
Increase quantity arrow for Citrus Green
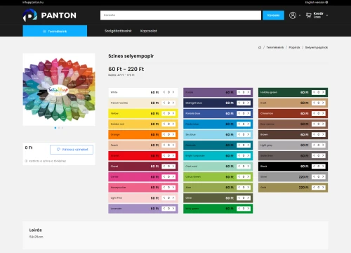coord(248,177)
